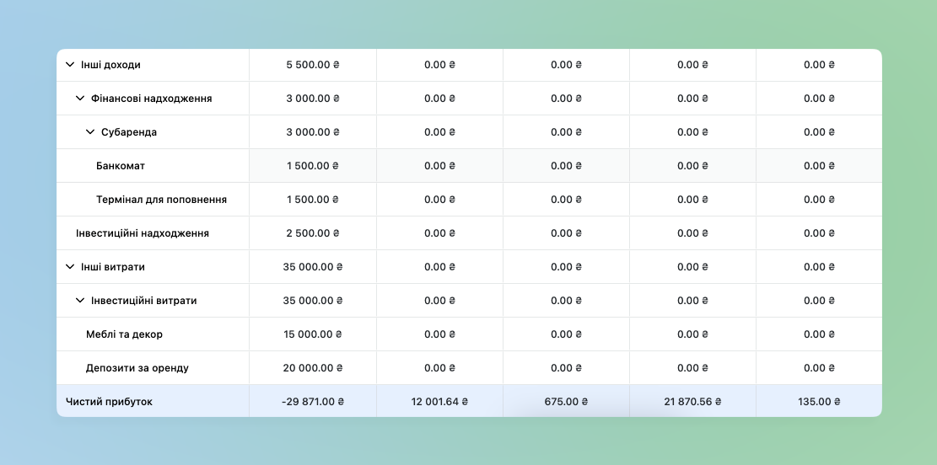Viewport: 937px width, 465px height.
Task: Select the Депозити за оренду row
Action: pos(469,367)
